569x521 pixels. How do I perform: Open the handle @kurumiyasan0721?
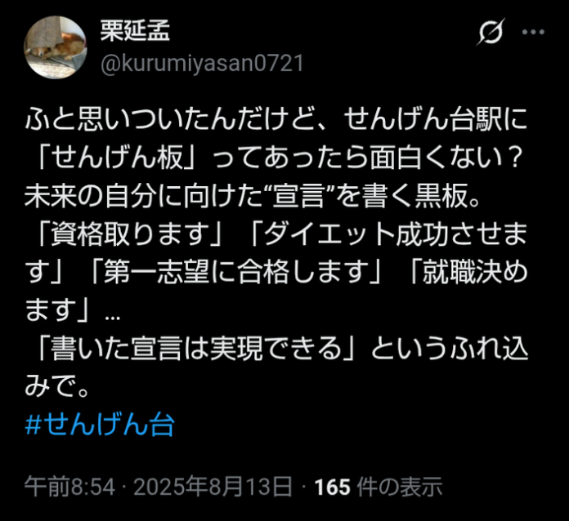(202, 64)
